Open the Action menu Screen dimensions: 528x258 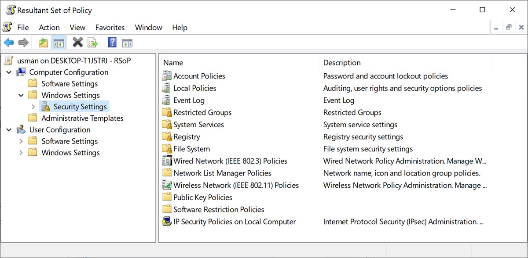(49, 27)
